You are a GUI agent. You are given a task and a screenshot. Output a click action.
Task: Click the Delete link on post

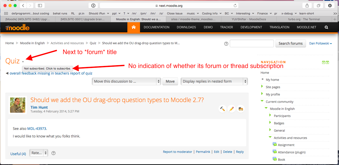click(228, 152)
